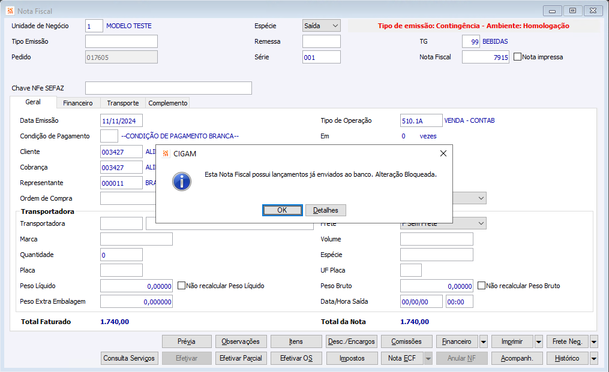
Task: Switch to the Financeiro tab
Action: (x=78, y=103)
